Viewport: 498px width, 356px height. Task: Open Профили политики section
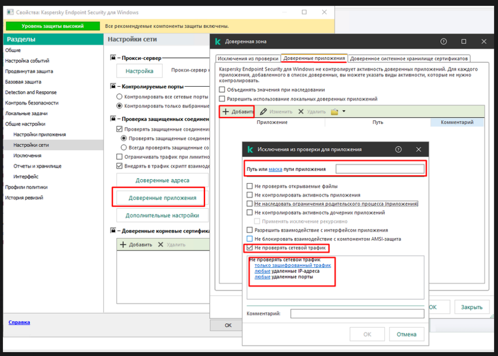26,187
